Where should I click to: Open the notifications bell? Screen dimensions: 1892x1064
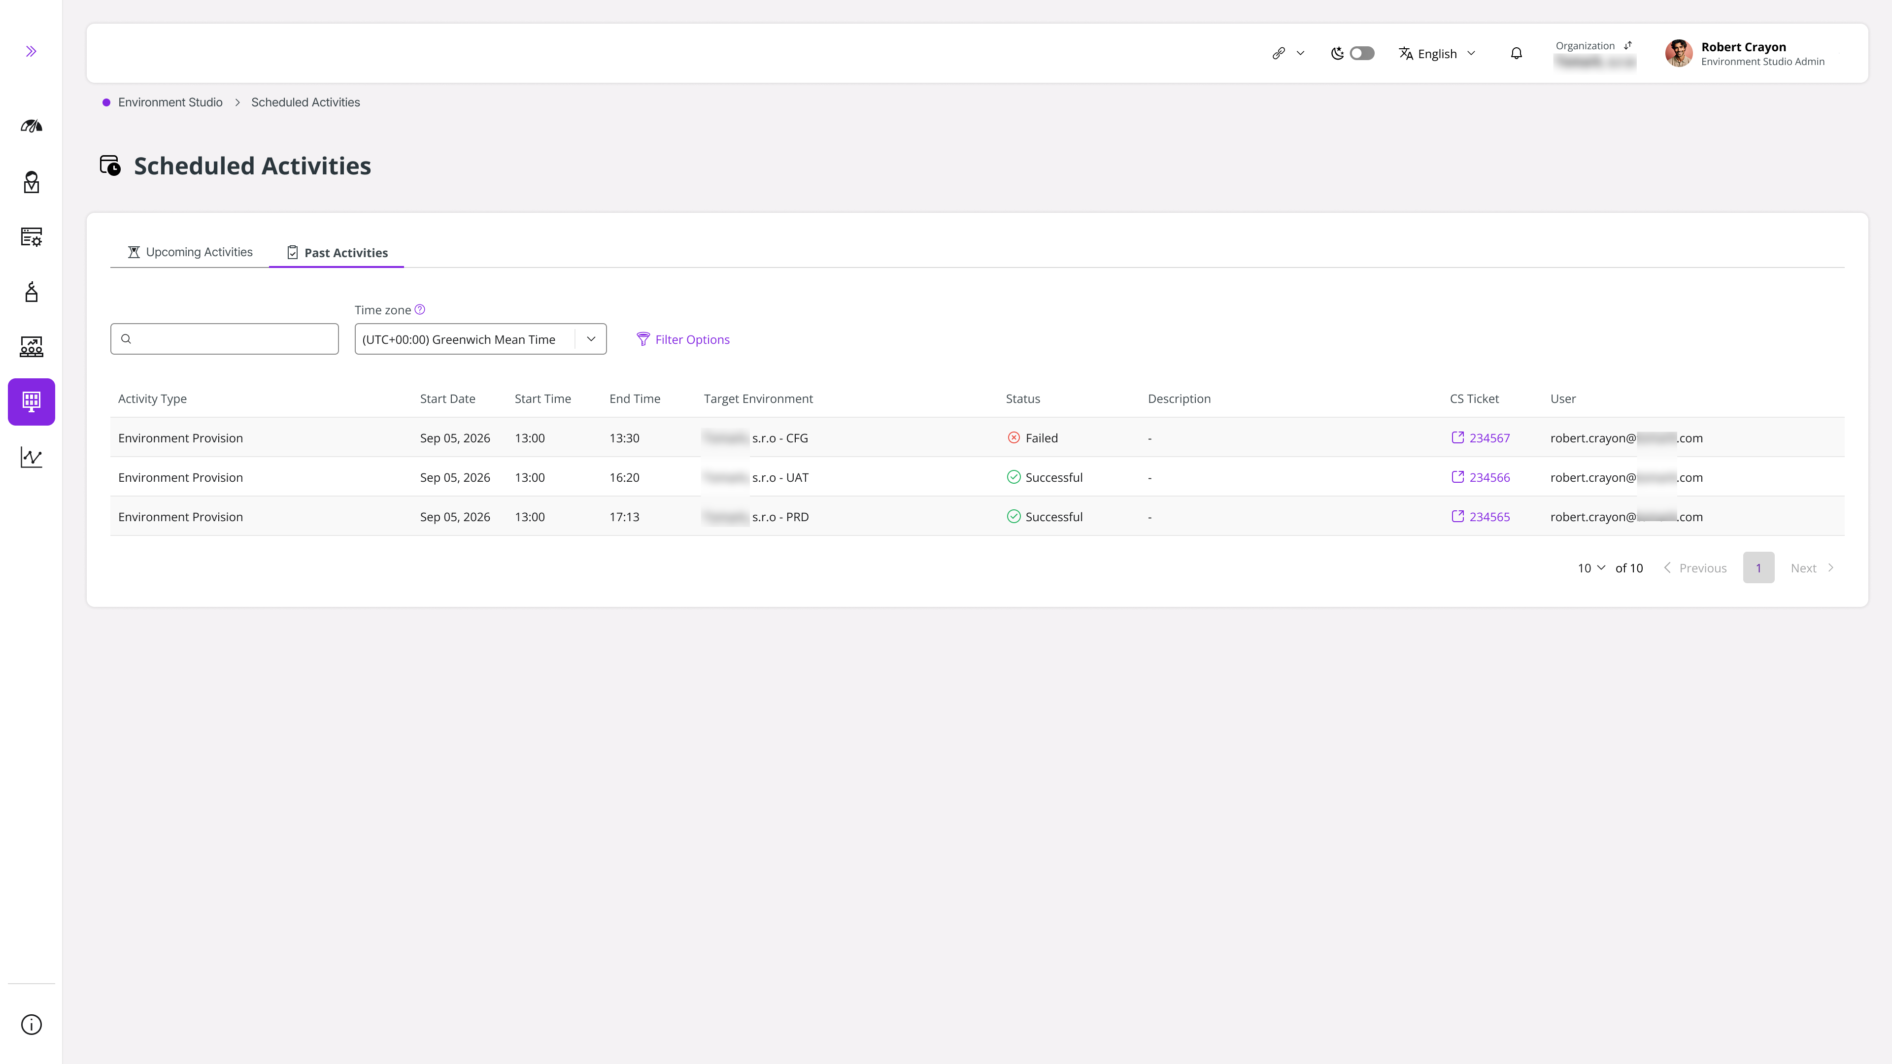click(1516, 53)
